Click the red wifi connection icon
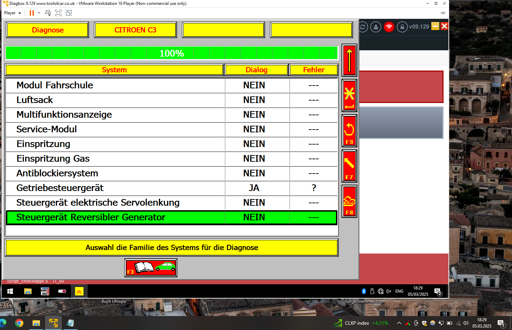The height and width of the screenshot is (330, 512). pyautogui.click(x=389, y=27)
